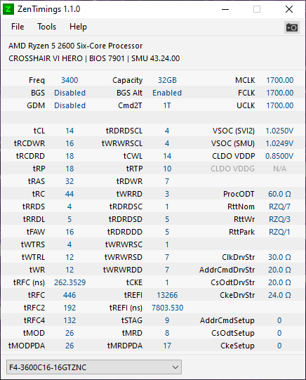Click the FCLK 1700.00 value

279,93
